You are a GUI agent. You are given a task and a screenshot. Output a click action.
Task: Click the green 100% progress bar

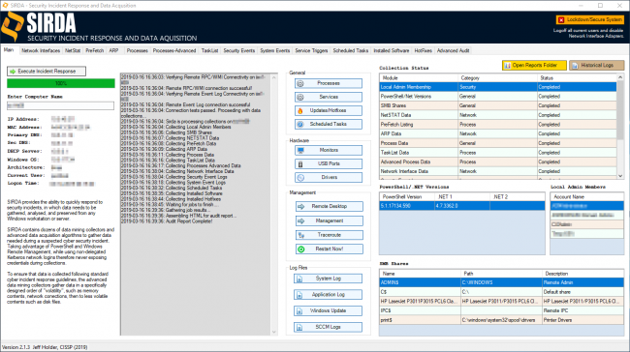click(x=61, y=83)
